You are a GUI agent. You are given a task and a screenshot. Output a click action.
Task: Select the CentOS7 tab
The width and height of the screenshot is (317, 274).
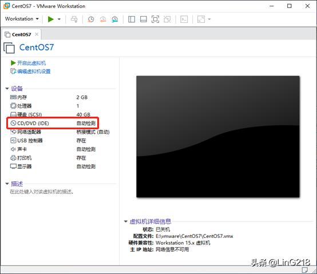pos(21,34)
